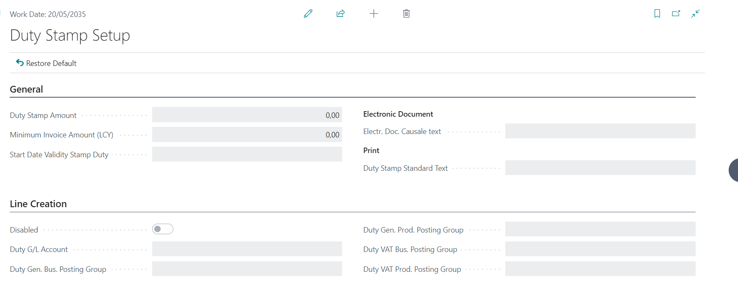Click the Duty Stamp Amount field
Screen dimensions: 738x282
pyautogui.click(x=247, y=115)
